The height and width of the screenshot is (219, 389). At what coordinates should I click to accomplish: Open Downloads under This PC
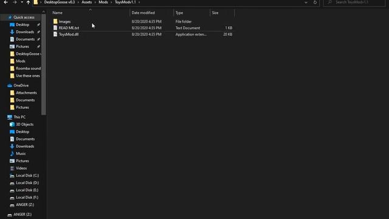click(25, 146)
